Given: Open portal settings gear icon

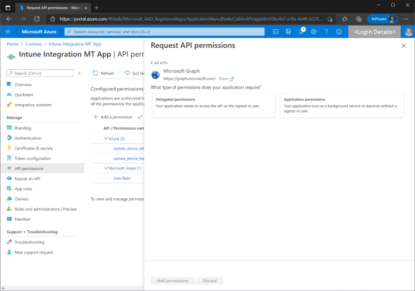Looking at the screenshot, I should click(x=314, y=32).
